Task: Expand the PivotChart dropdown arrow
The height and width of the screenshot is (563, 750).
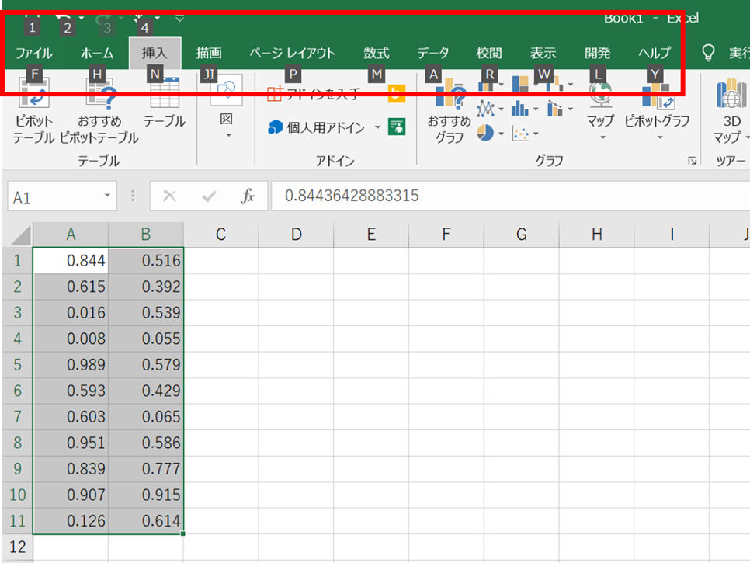Action: pos(660,137)
